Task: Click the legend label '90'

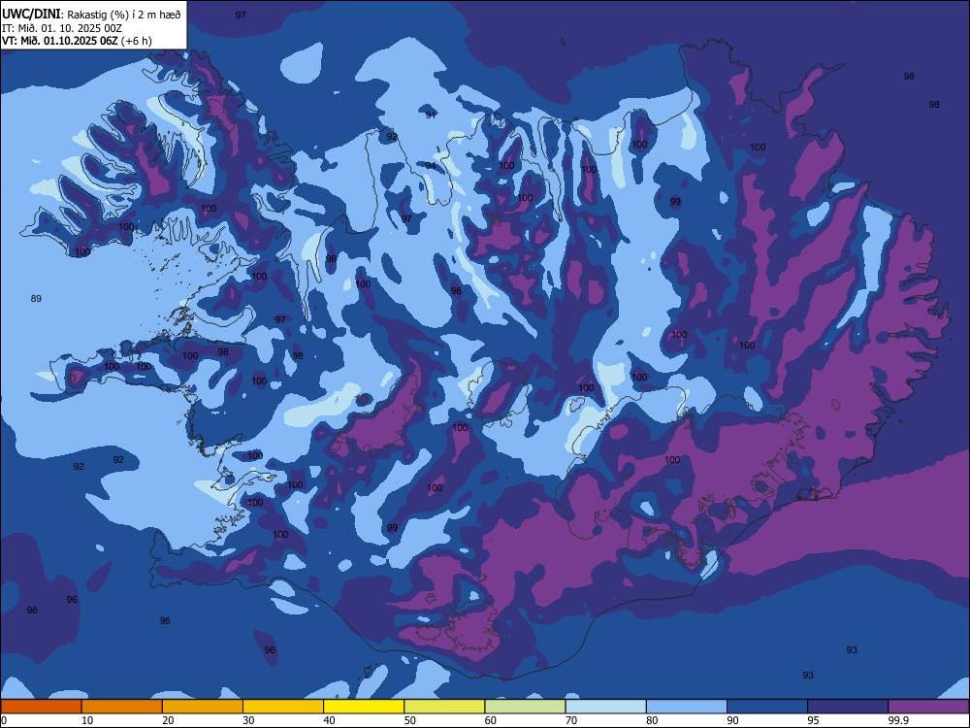Action: [x=733, y=720]
